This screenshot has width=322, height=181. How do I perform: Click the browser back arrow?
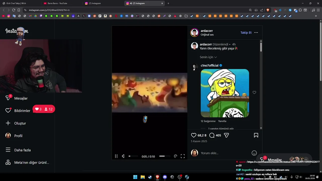pyautogui.click(x=4, y=10)
